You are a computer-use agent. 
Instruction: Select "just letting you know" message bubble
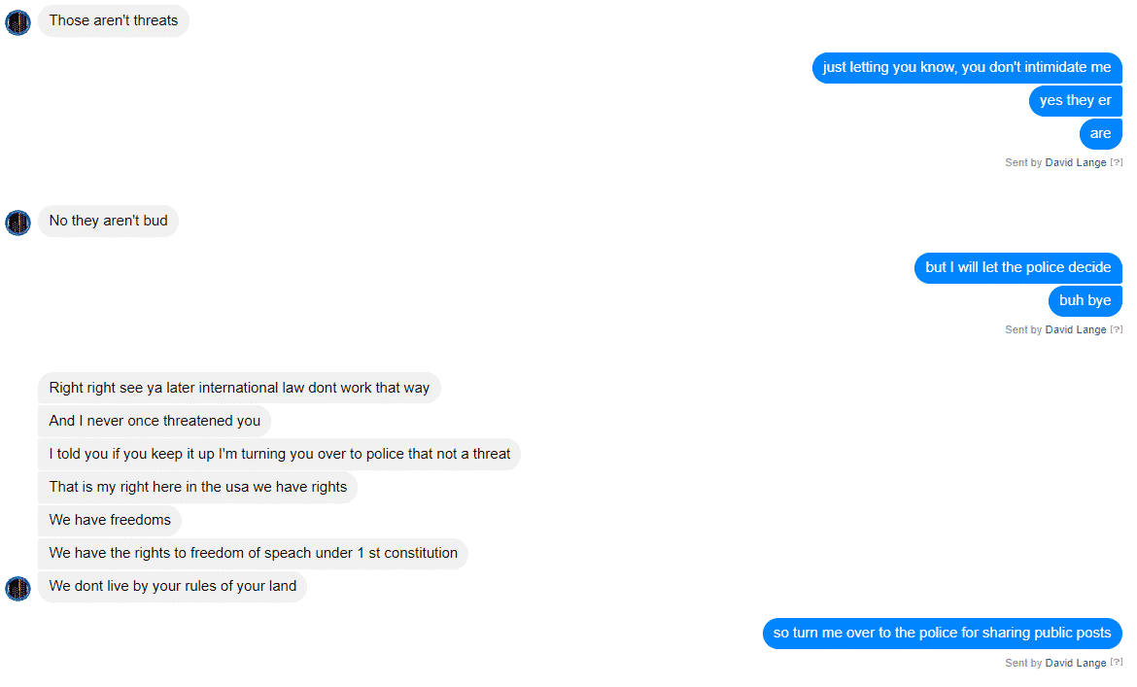[967, 67]
